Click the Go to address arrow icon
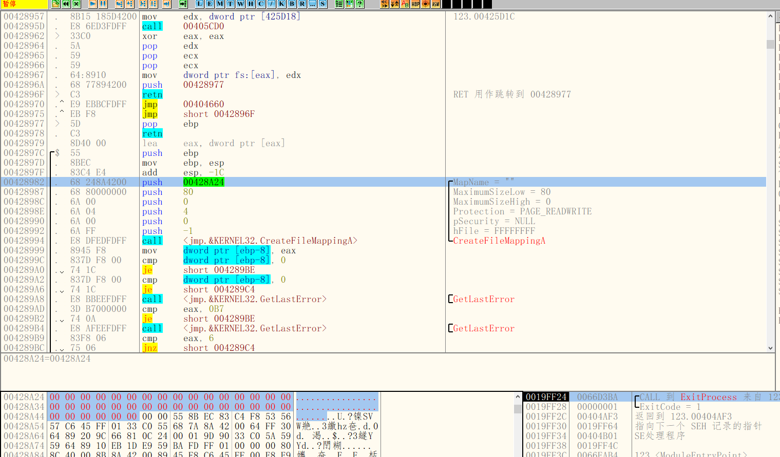The width and height of the screenshot is (780, 457). pyautogui.click(x=183, y=4)
